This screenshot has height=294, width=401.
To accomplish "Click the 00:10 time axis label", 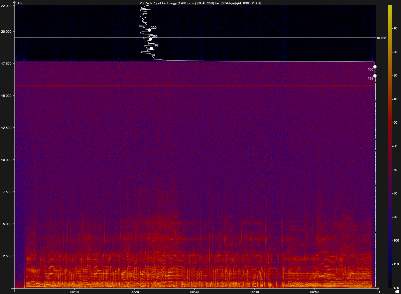I will tap(75, 292).
